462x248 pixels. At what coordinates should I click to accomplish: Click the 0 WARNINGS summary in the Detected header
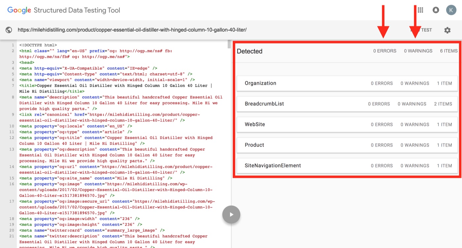(418, 51)
